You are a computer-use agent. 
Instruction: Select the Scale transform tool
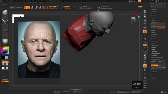(x=36, y=8)
